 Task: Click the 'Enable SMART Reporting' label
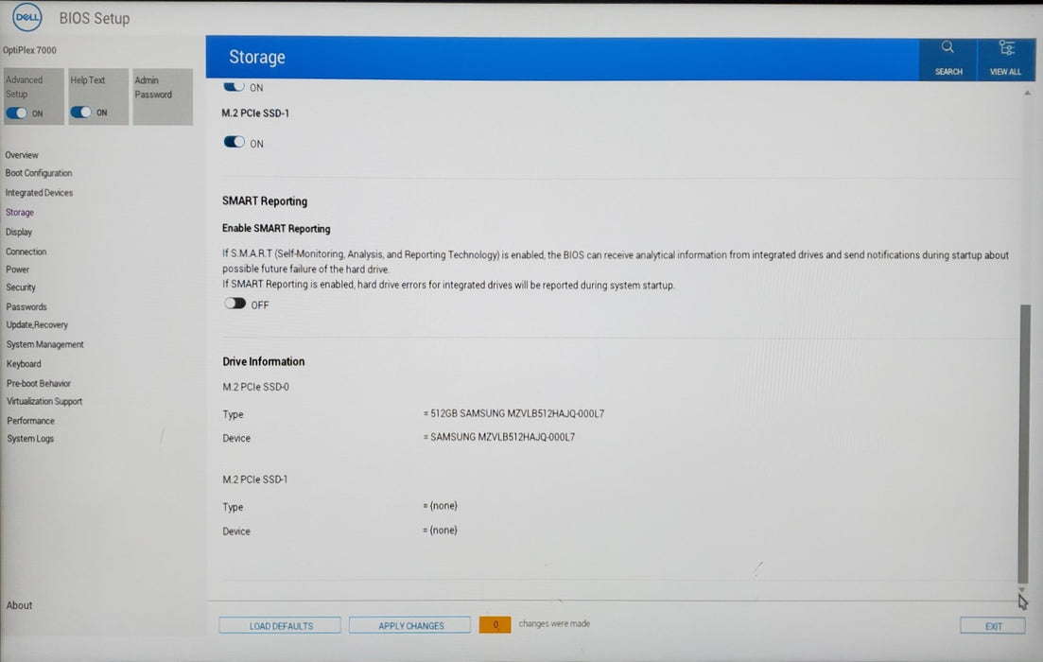click(276, 228)
